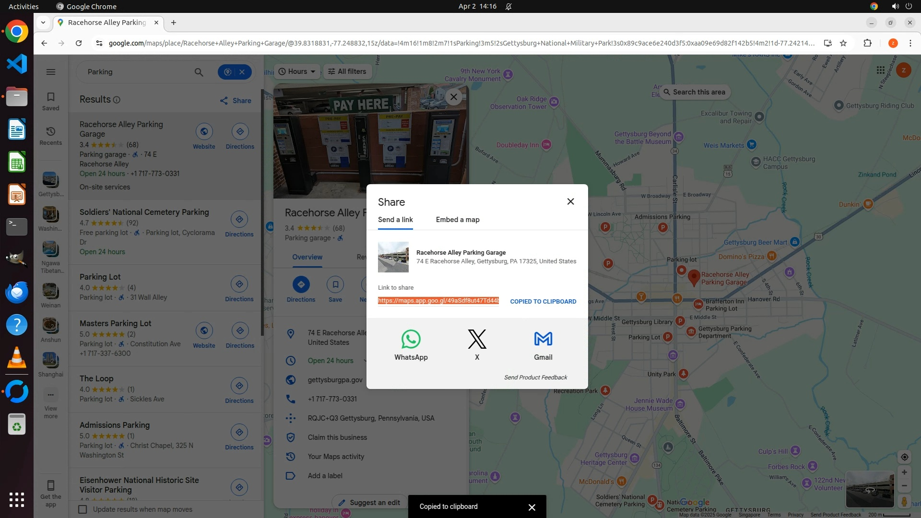Expand the Hours filter dropdown
The image size is (921, 518).
(297, 71)
